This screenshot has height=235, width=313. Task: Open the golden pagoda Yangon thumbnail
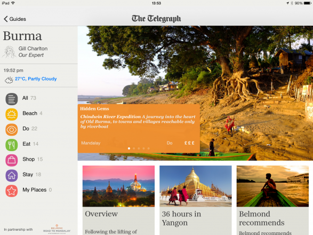click(x=196, y=186)
